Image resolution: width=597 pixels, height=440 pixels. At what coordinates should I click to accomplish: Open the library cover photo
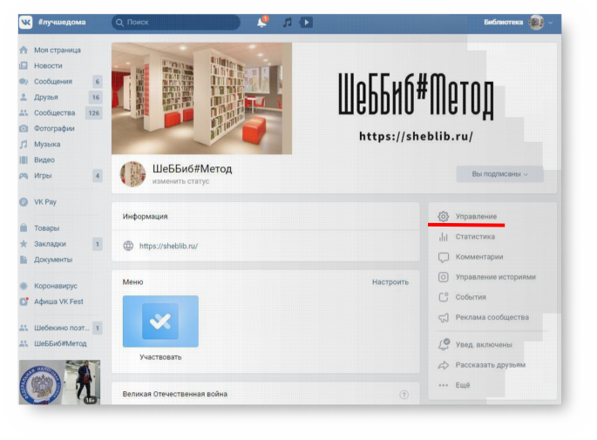[x=202, y=98]
